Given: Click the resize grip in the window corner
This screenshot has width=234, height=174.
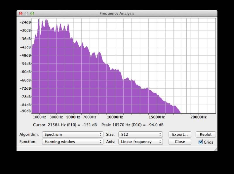Looking at the screenshot, I should coord(215,149).
